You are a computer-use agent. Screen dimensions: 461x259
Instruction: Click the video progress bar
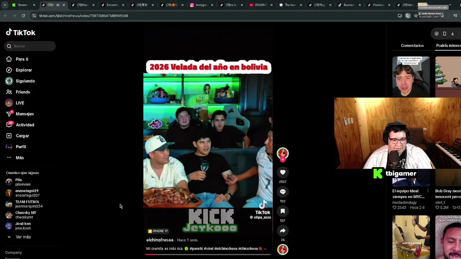208,254
